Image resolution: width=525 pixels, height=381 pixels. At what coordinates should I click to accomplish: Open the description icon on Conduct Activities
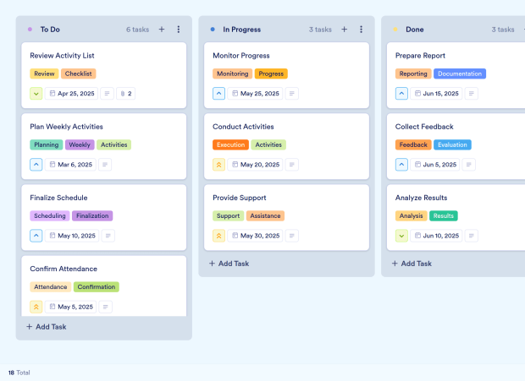(x=291, y=165)
